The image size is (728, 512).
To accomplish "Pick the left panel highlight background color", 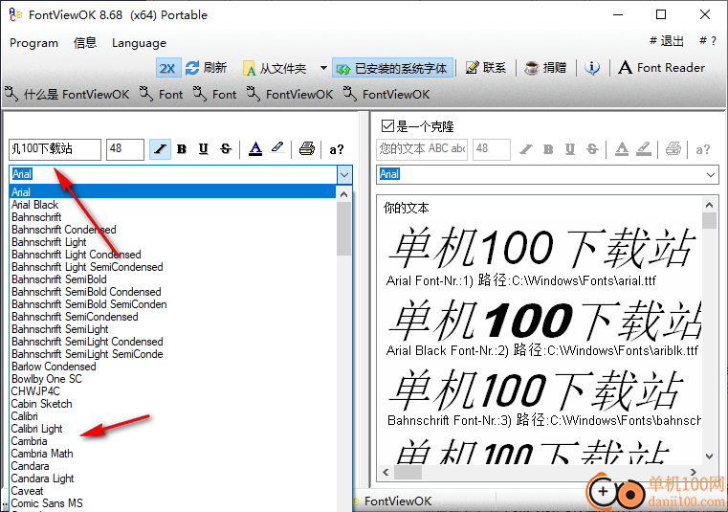I will [277, 149].
